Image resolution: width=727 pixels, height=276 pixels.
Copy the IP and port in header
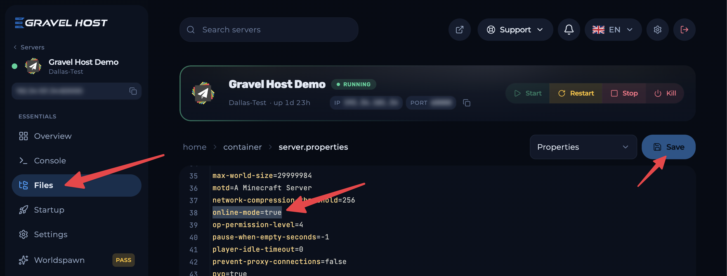point(466,103)
